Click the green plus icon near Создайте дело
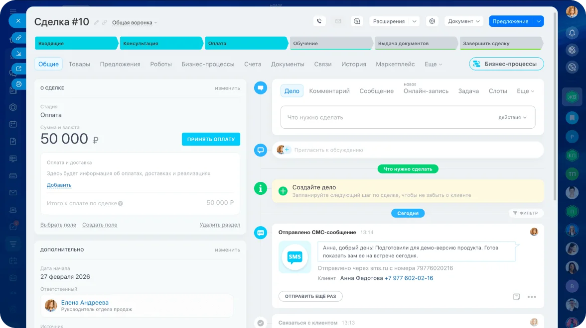Image resolution: width=586 pixels, height=328 pixels. (283, 191)
